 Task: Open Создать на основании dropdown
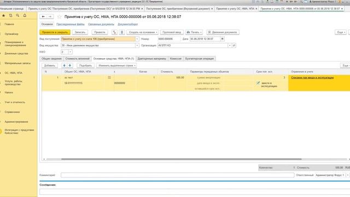[143, 32]
